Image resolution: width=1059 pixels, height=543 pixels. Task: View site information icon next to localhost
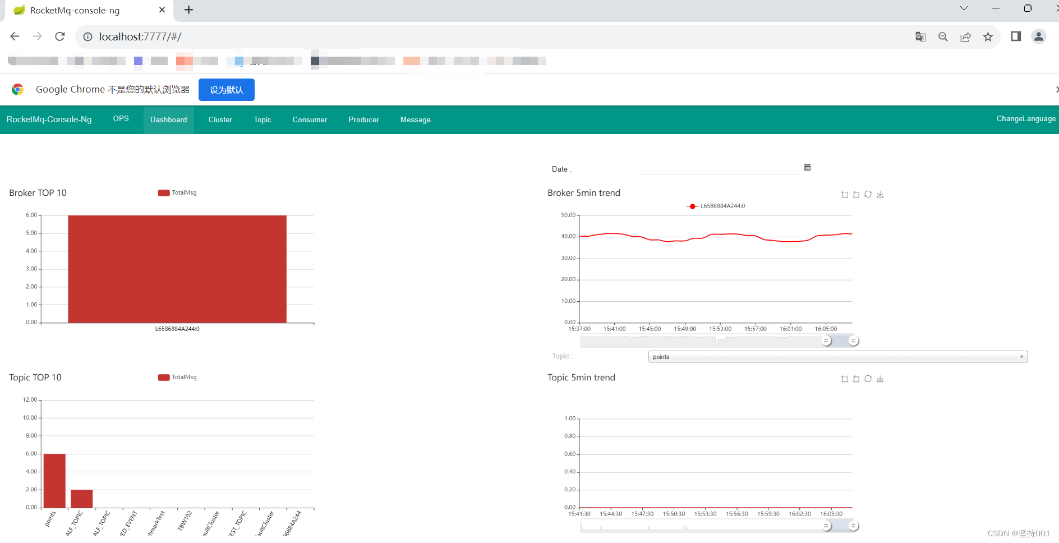pyautogui.click(x=88, y=36)
